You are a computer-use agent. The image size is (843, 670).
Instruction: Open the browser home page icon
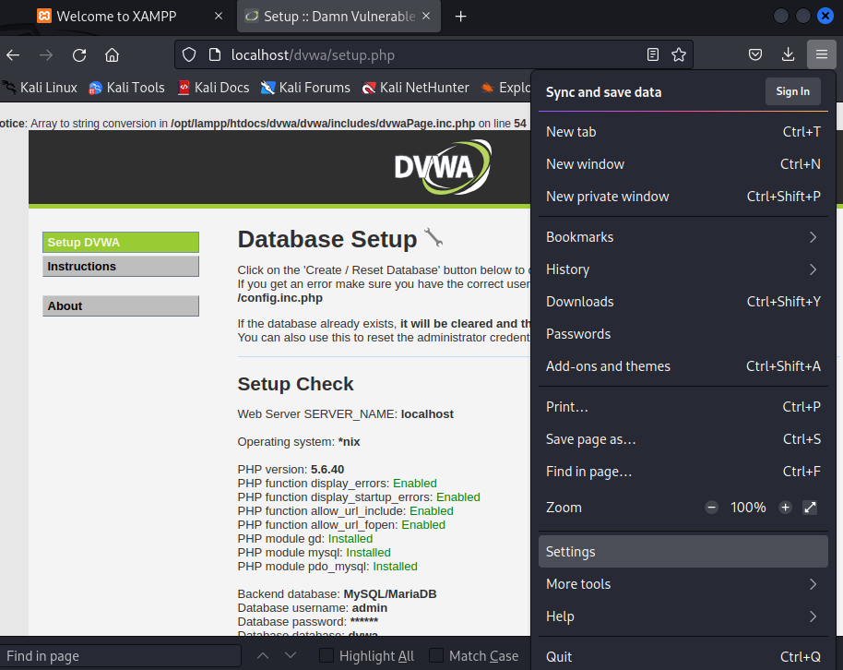tap(112, 54)
